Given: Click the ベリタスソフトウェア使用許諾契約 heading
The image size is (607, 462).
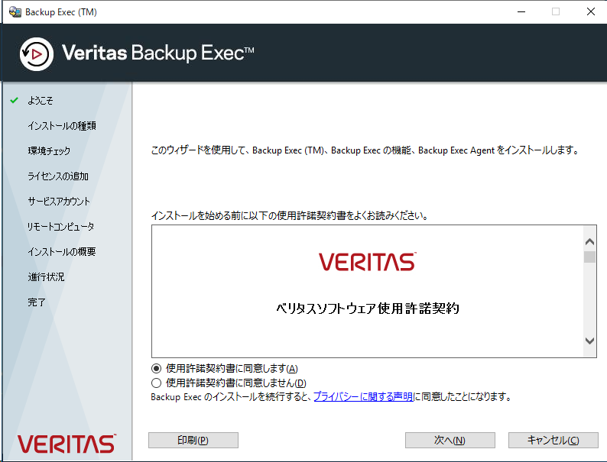Looking at the screenshot, I should pyautogui.click(x=368, y=309).
